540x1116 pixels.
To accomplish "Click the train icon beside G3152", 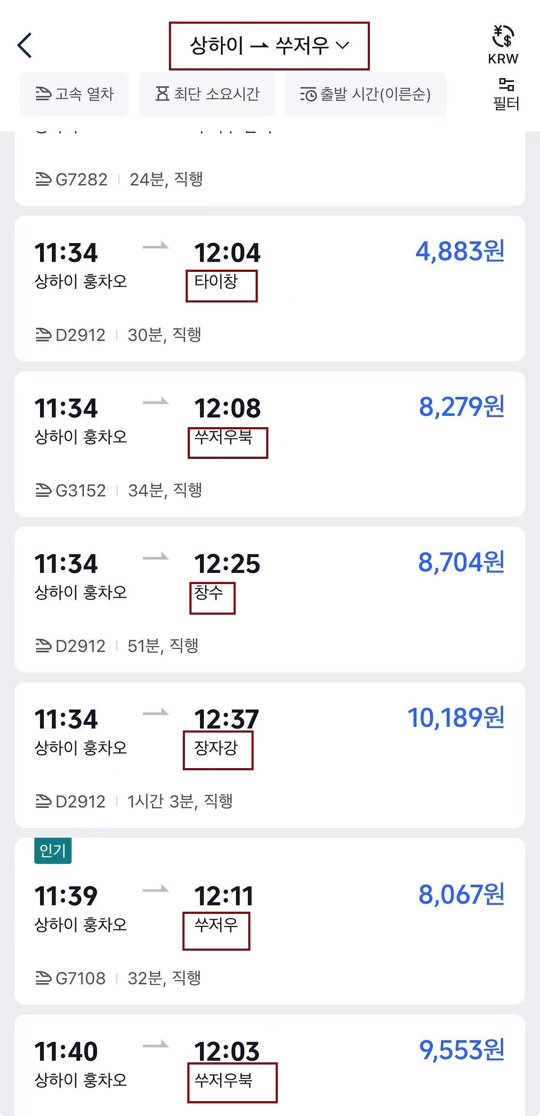I will pyautogui.click(x=43, y=490).
